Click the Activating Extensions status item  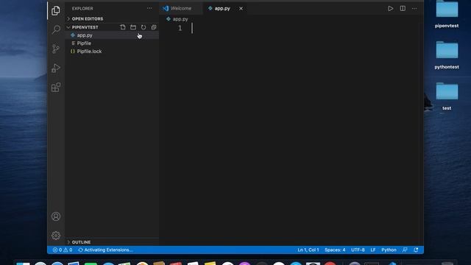(105, 250)
